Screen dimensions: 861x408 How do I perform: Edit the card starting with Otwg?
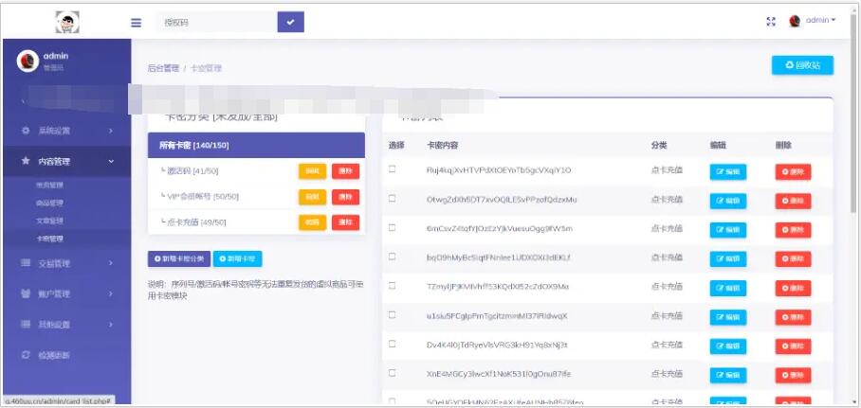tap(727, 201)
